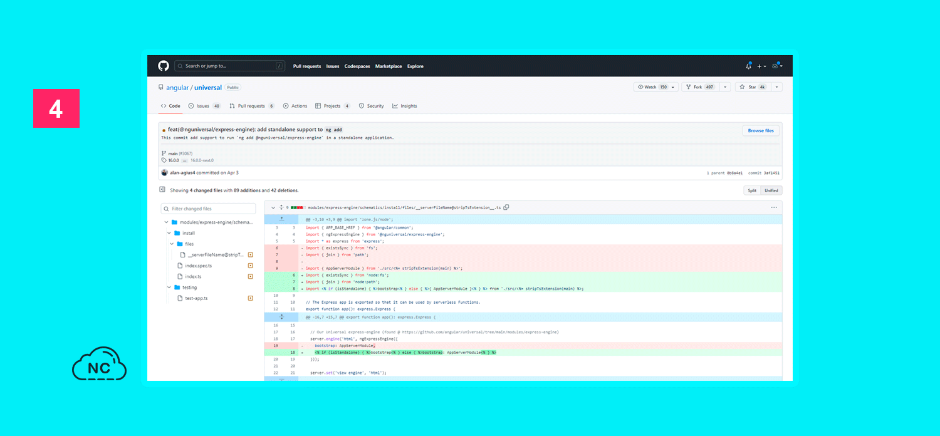Click the expand-up arrow above line 3
This screenshot has width=940, height=436.
[281, 219]
